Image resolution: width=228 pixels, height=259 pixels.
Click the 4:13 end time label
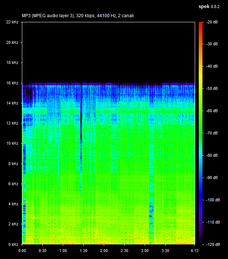[195, 251]
